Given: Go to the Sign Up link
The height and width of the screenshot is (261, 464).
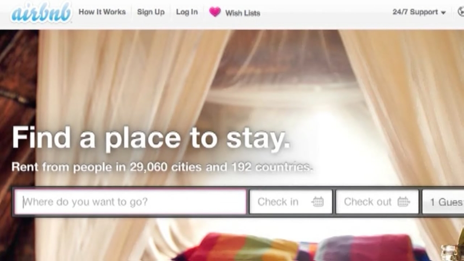Looking at the screenshot, I should coord(151,12).
